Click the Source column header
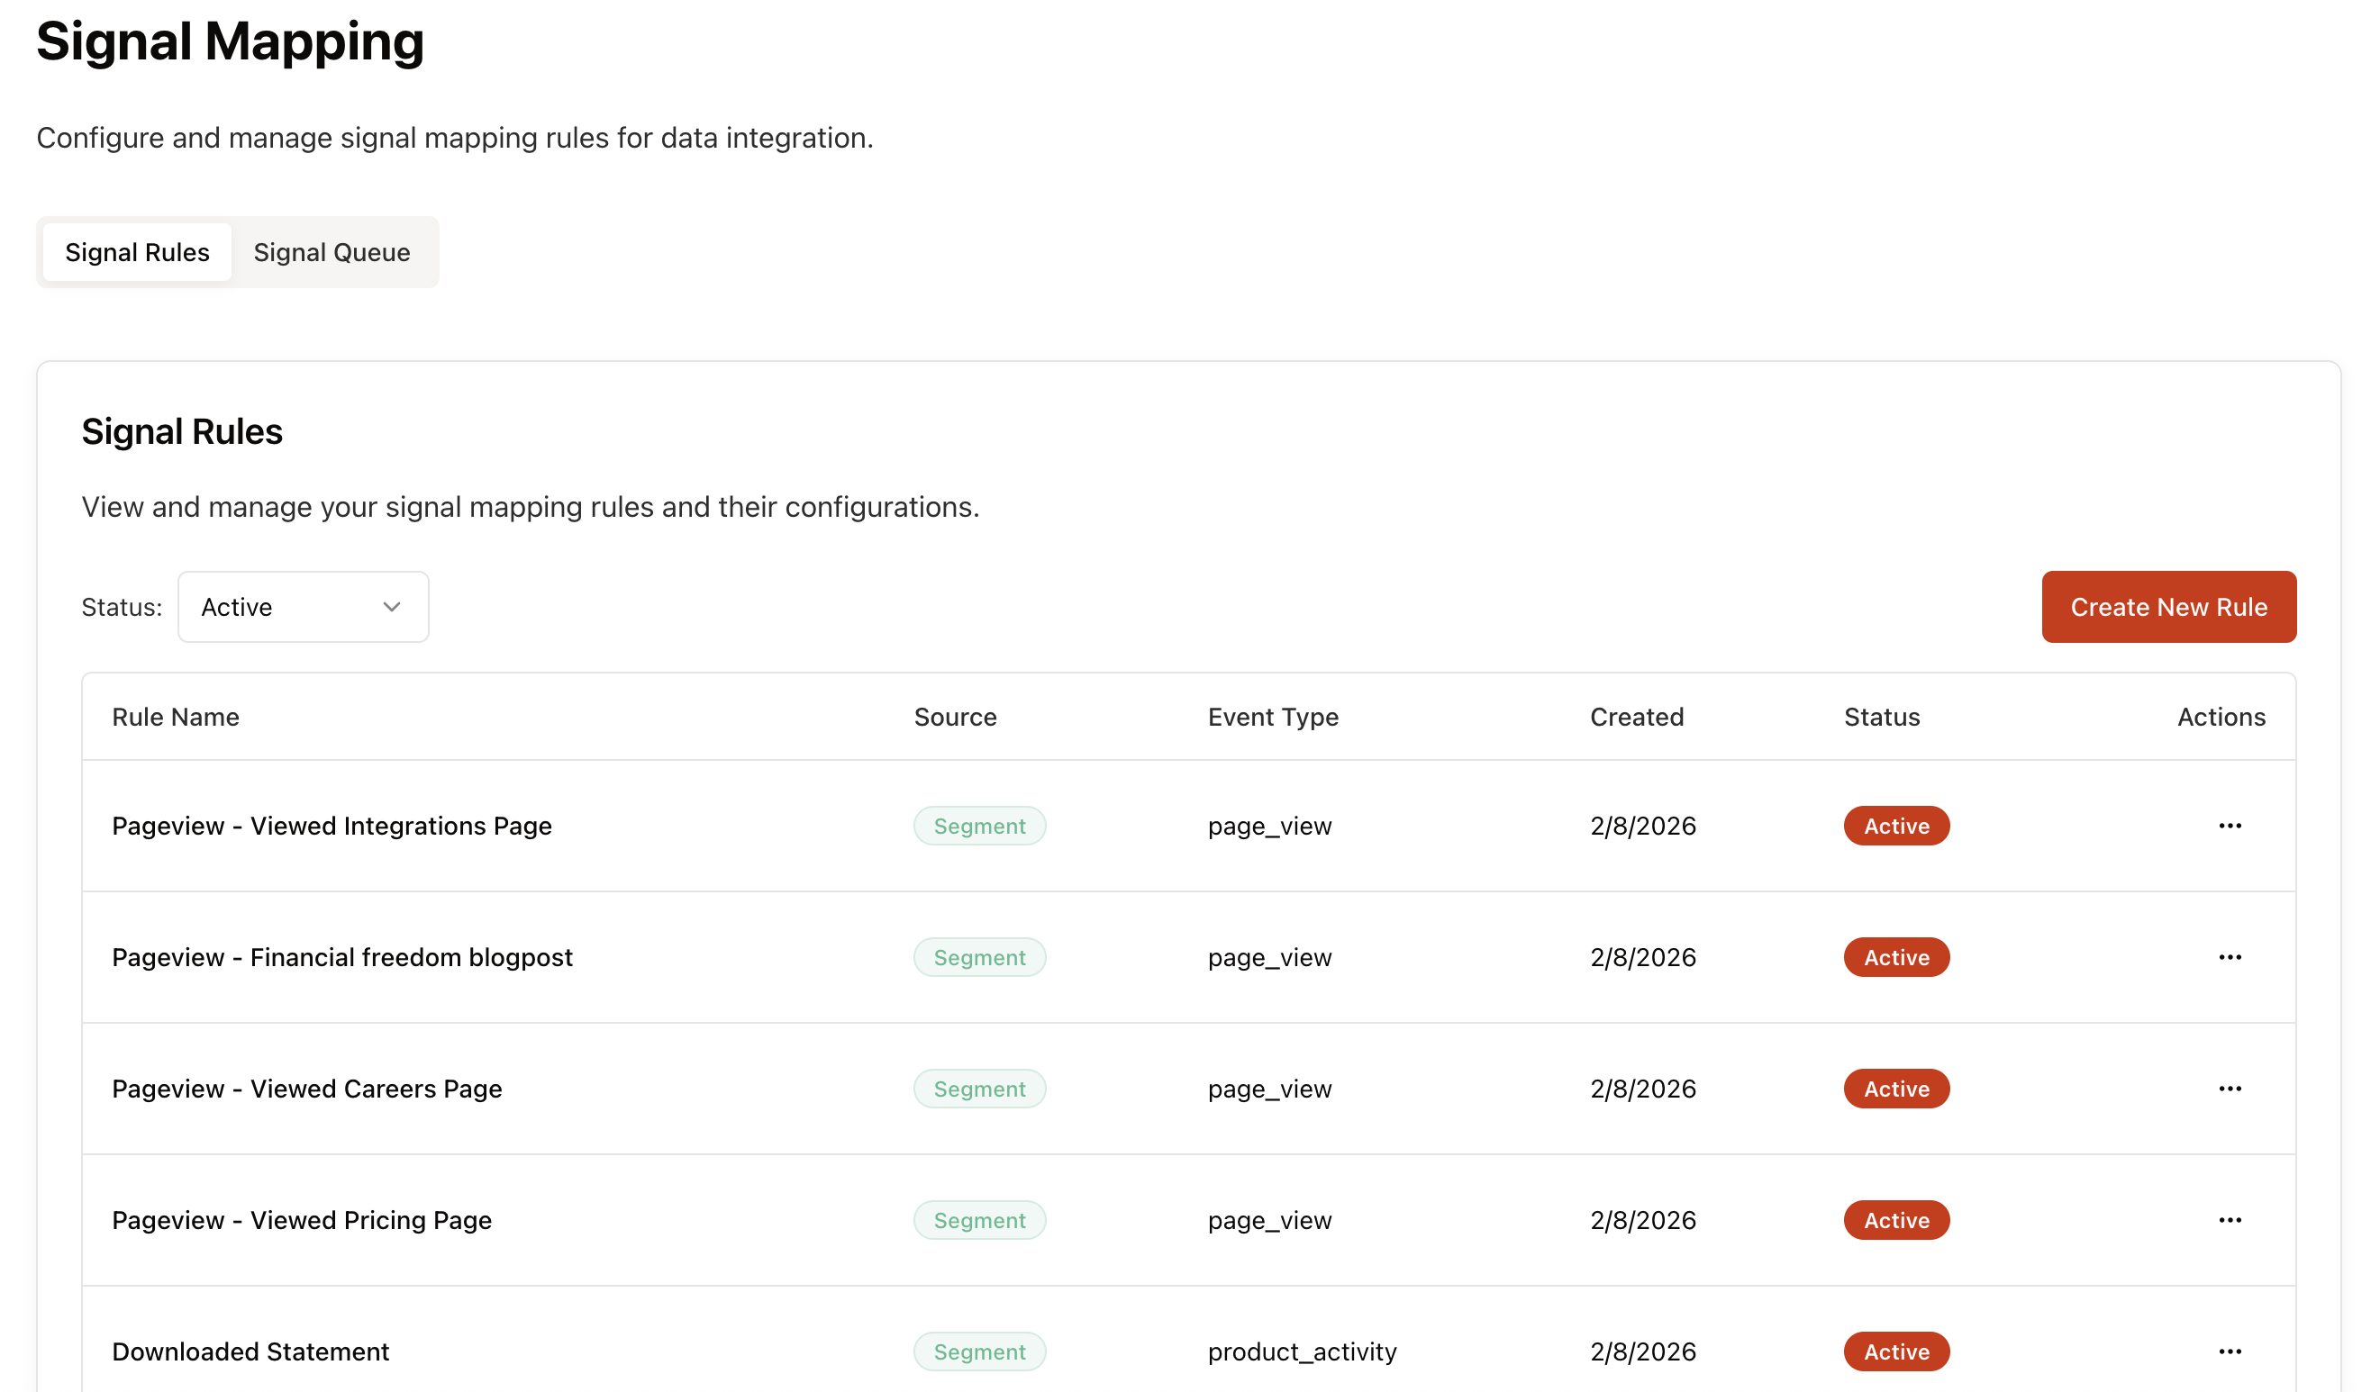This screenshot has width=2380, height=1392. tap(955, 718)
